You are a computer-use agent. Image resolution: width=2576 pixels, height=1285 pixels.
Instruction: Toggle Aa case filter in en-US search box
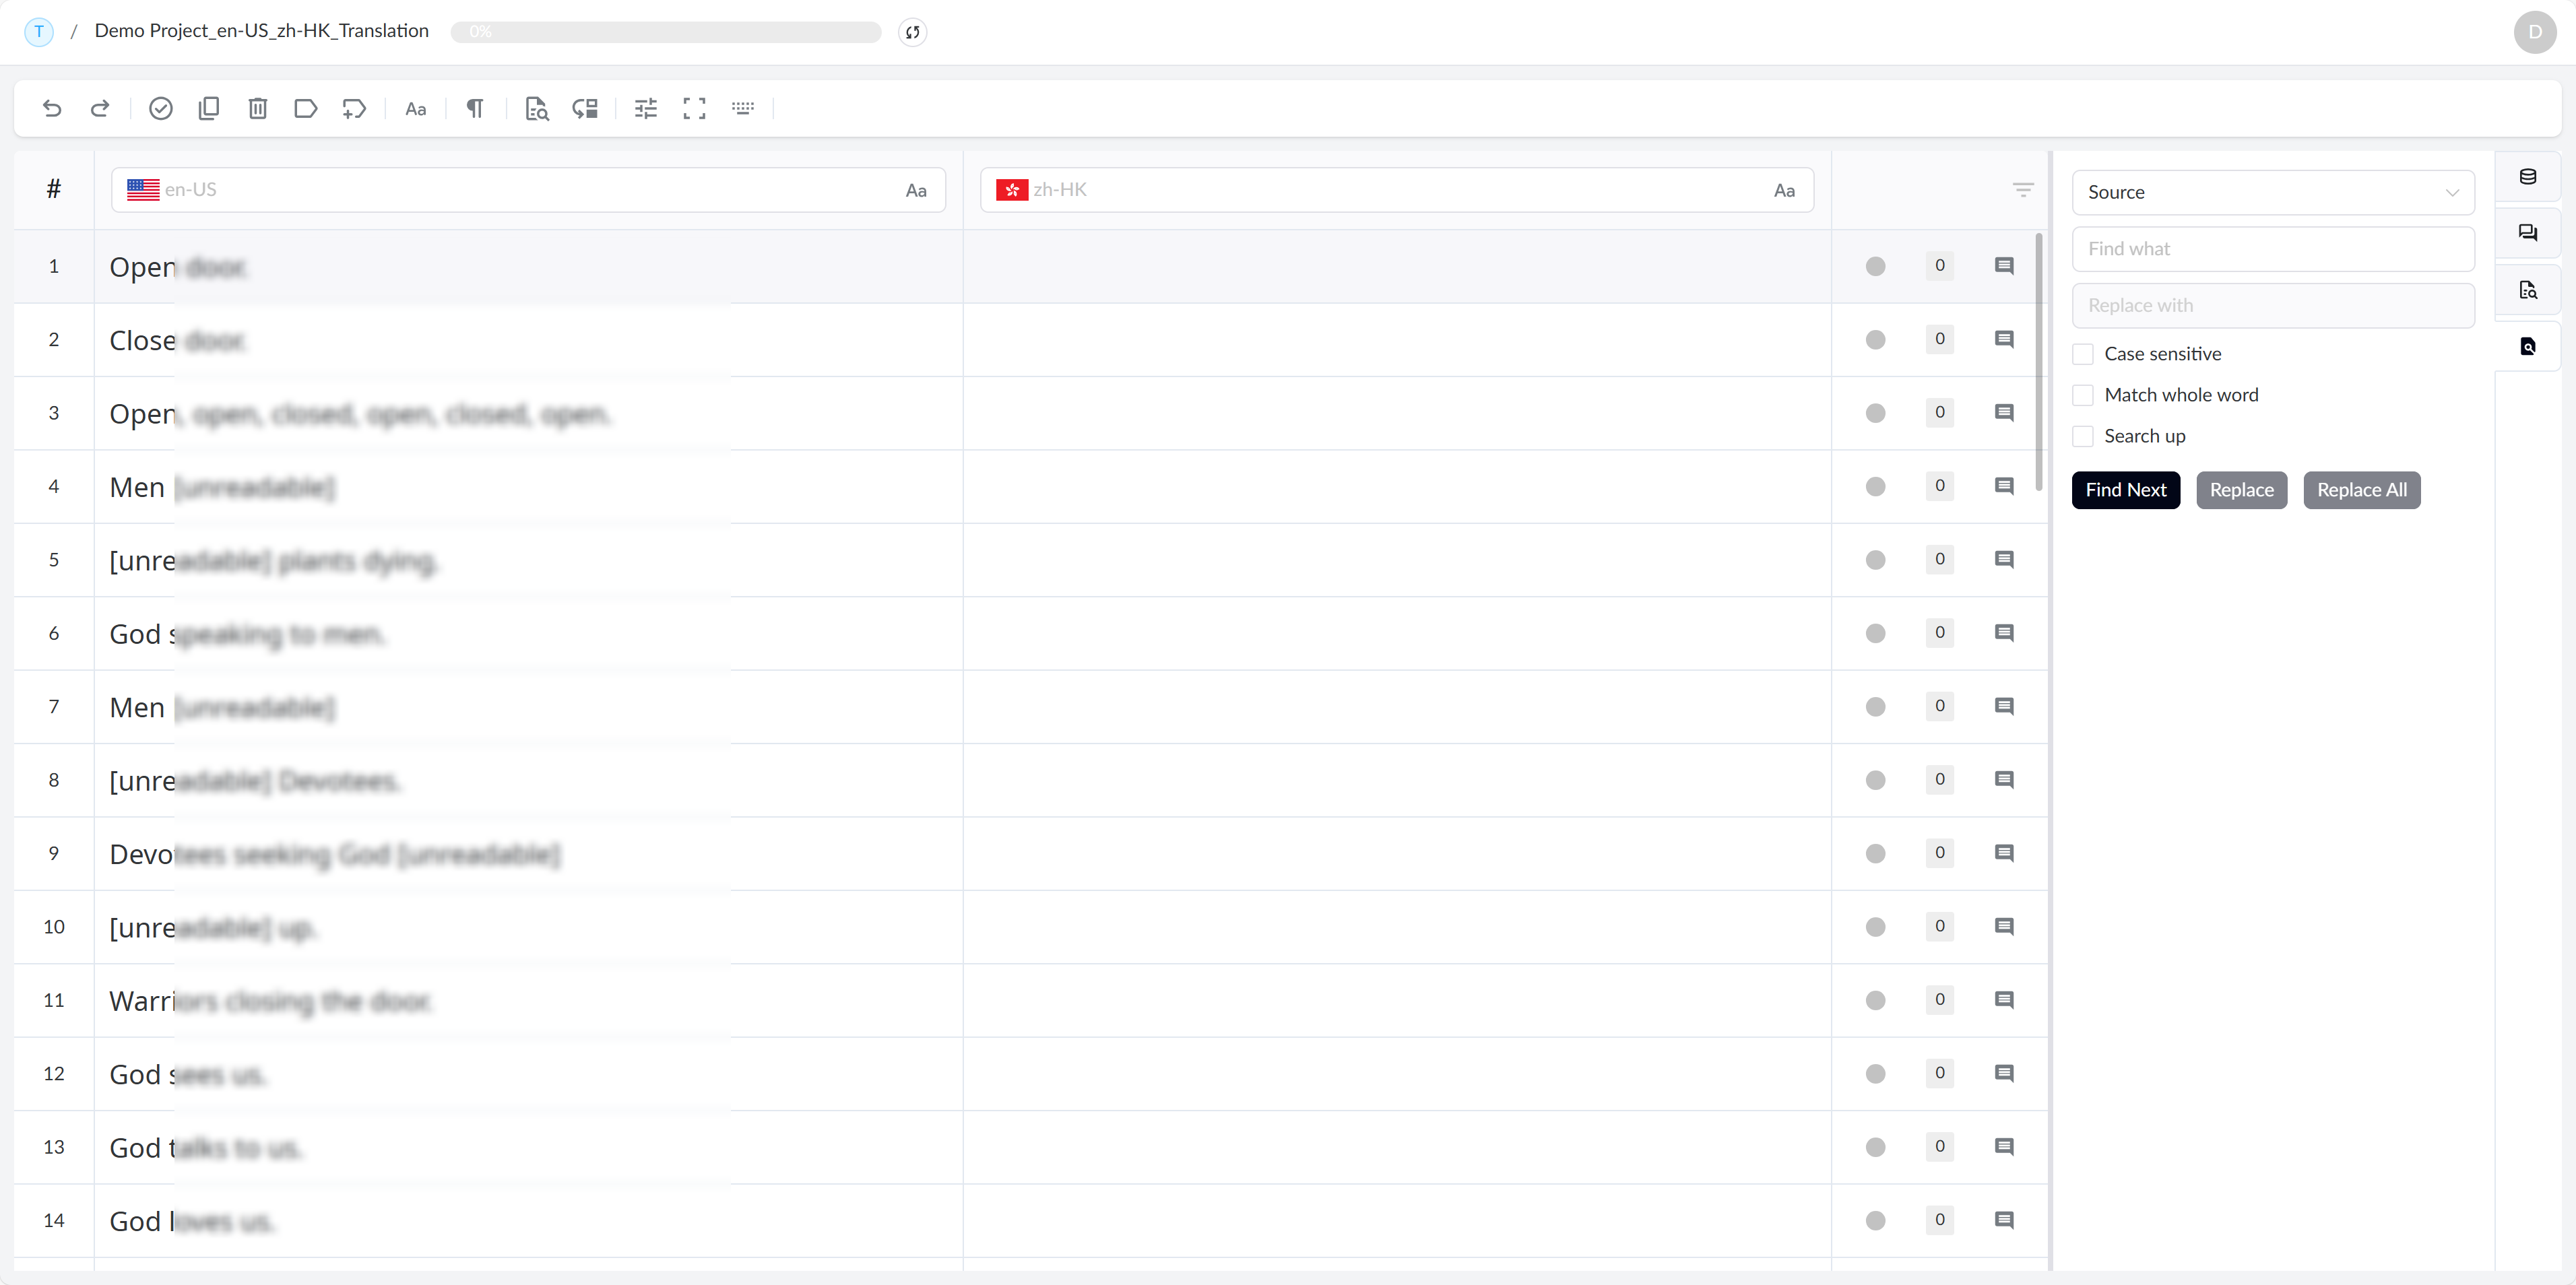915,190
